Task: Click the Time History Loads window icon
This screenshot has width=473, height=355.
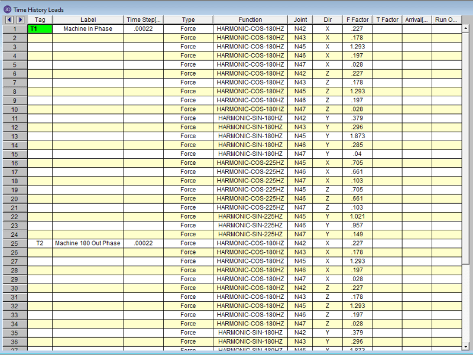Action: pyautogui.click(x=7, y=9)
